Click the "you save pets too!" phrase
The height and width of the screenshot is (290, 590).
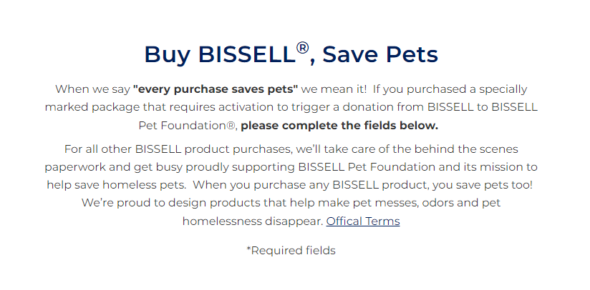(x=483, y=185)
